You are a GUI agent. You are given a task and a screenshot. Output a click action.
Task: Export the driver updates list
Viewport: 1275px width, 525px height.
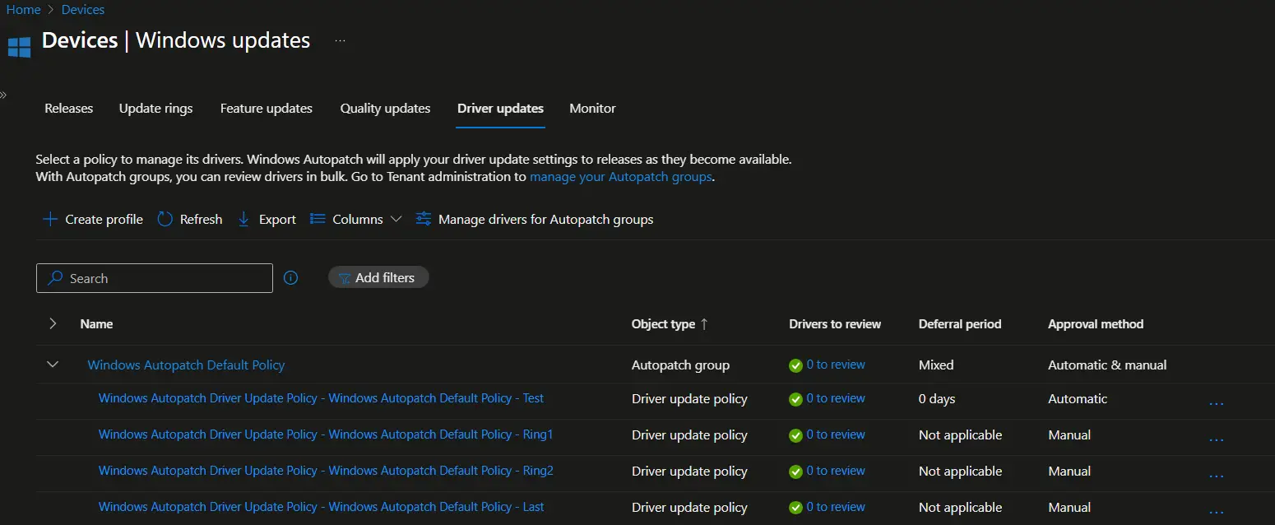[x=265, y=219]
